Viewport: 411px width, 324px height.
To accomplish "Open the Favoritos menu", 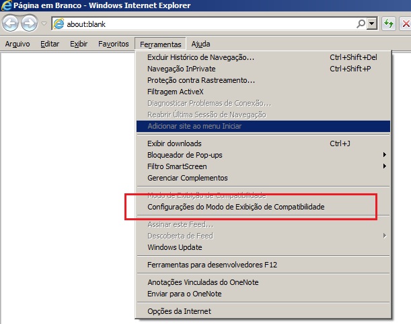I will click(114, 44).
